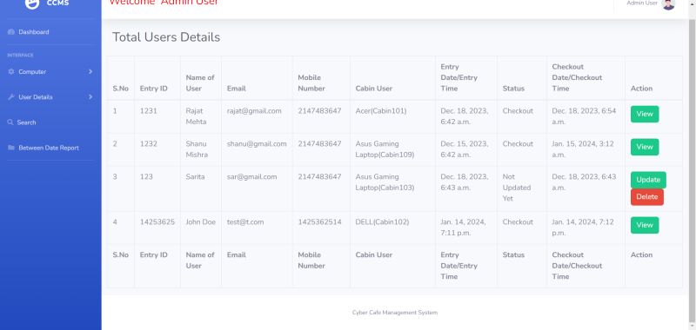
Task: Expand the User Details menu chevron
Action: [x=90, y=97]
